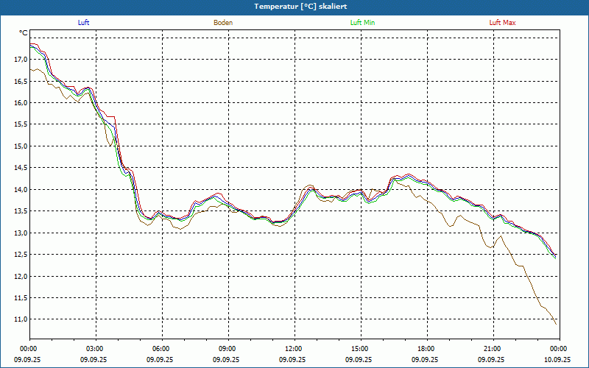Select the 21:00 time axis label
589x368 pixels.
492,349
